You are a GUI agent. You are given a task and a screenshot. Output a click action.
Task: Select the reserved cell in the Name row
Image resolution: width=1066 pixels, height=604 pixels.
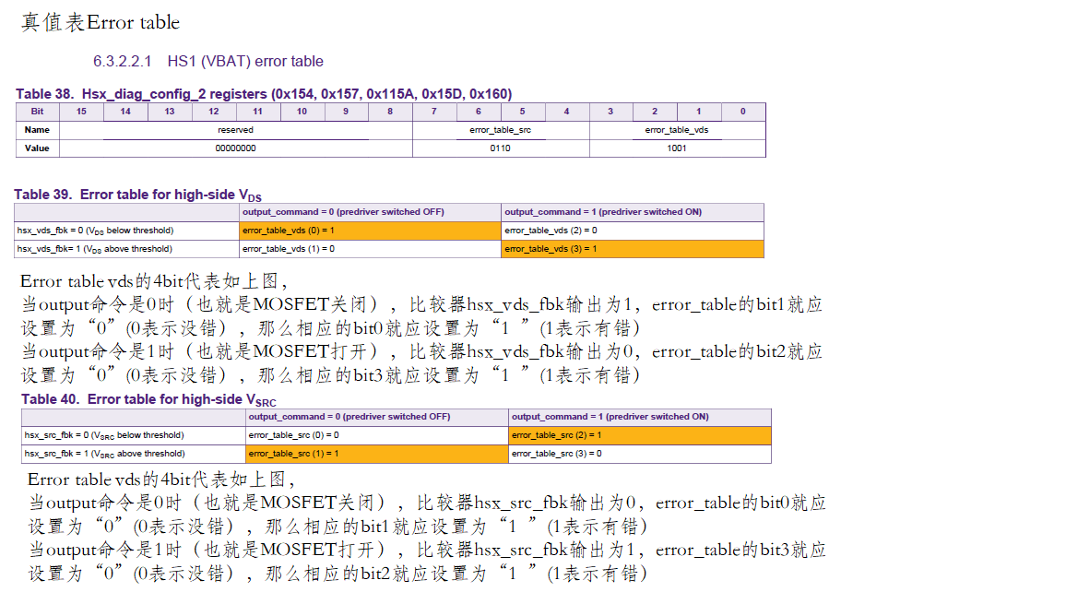235,129
